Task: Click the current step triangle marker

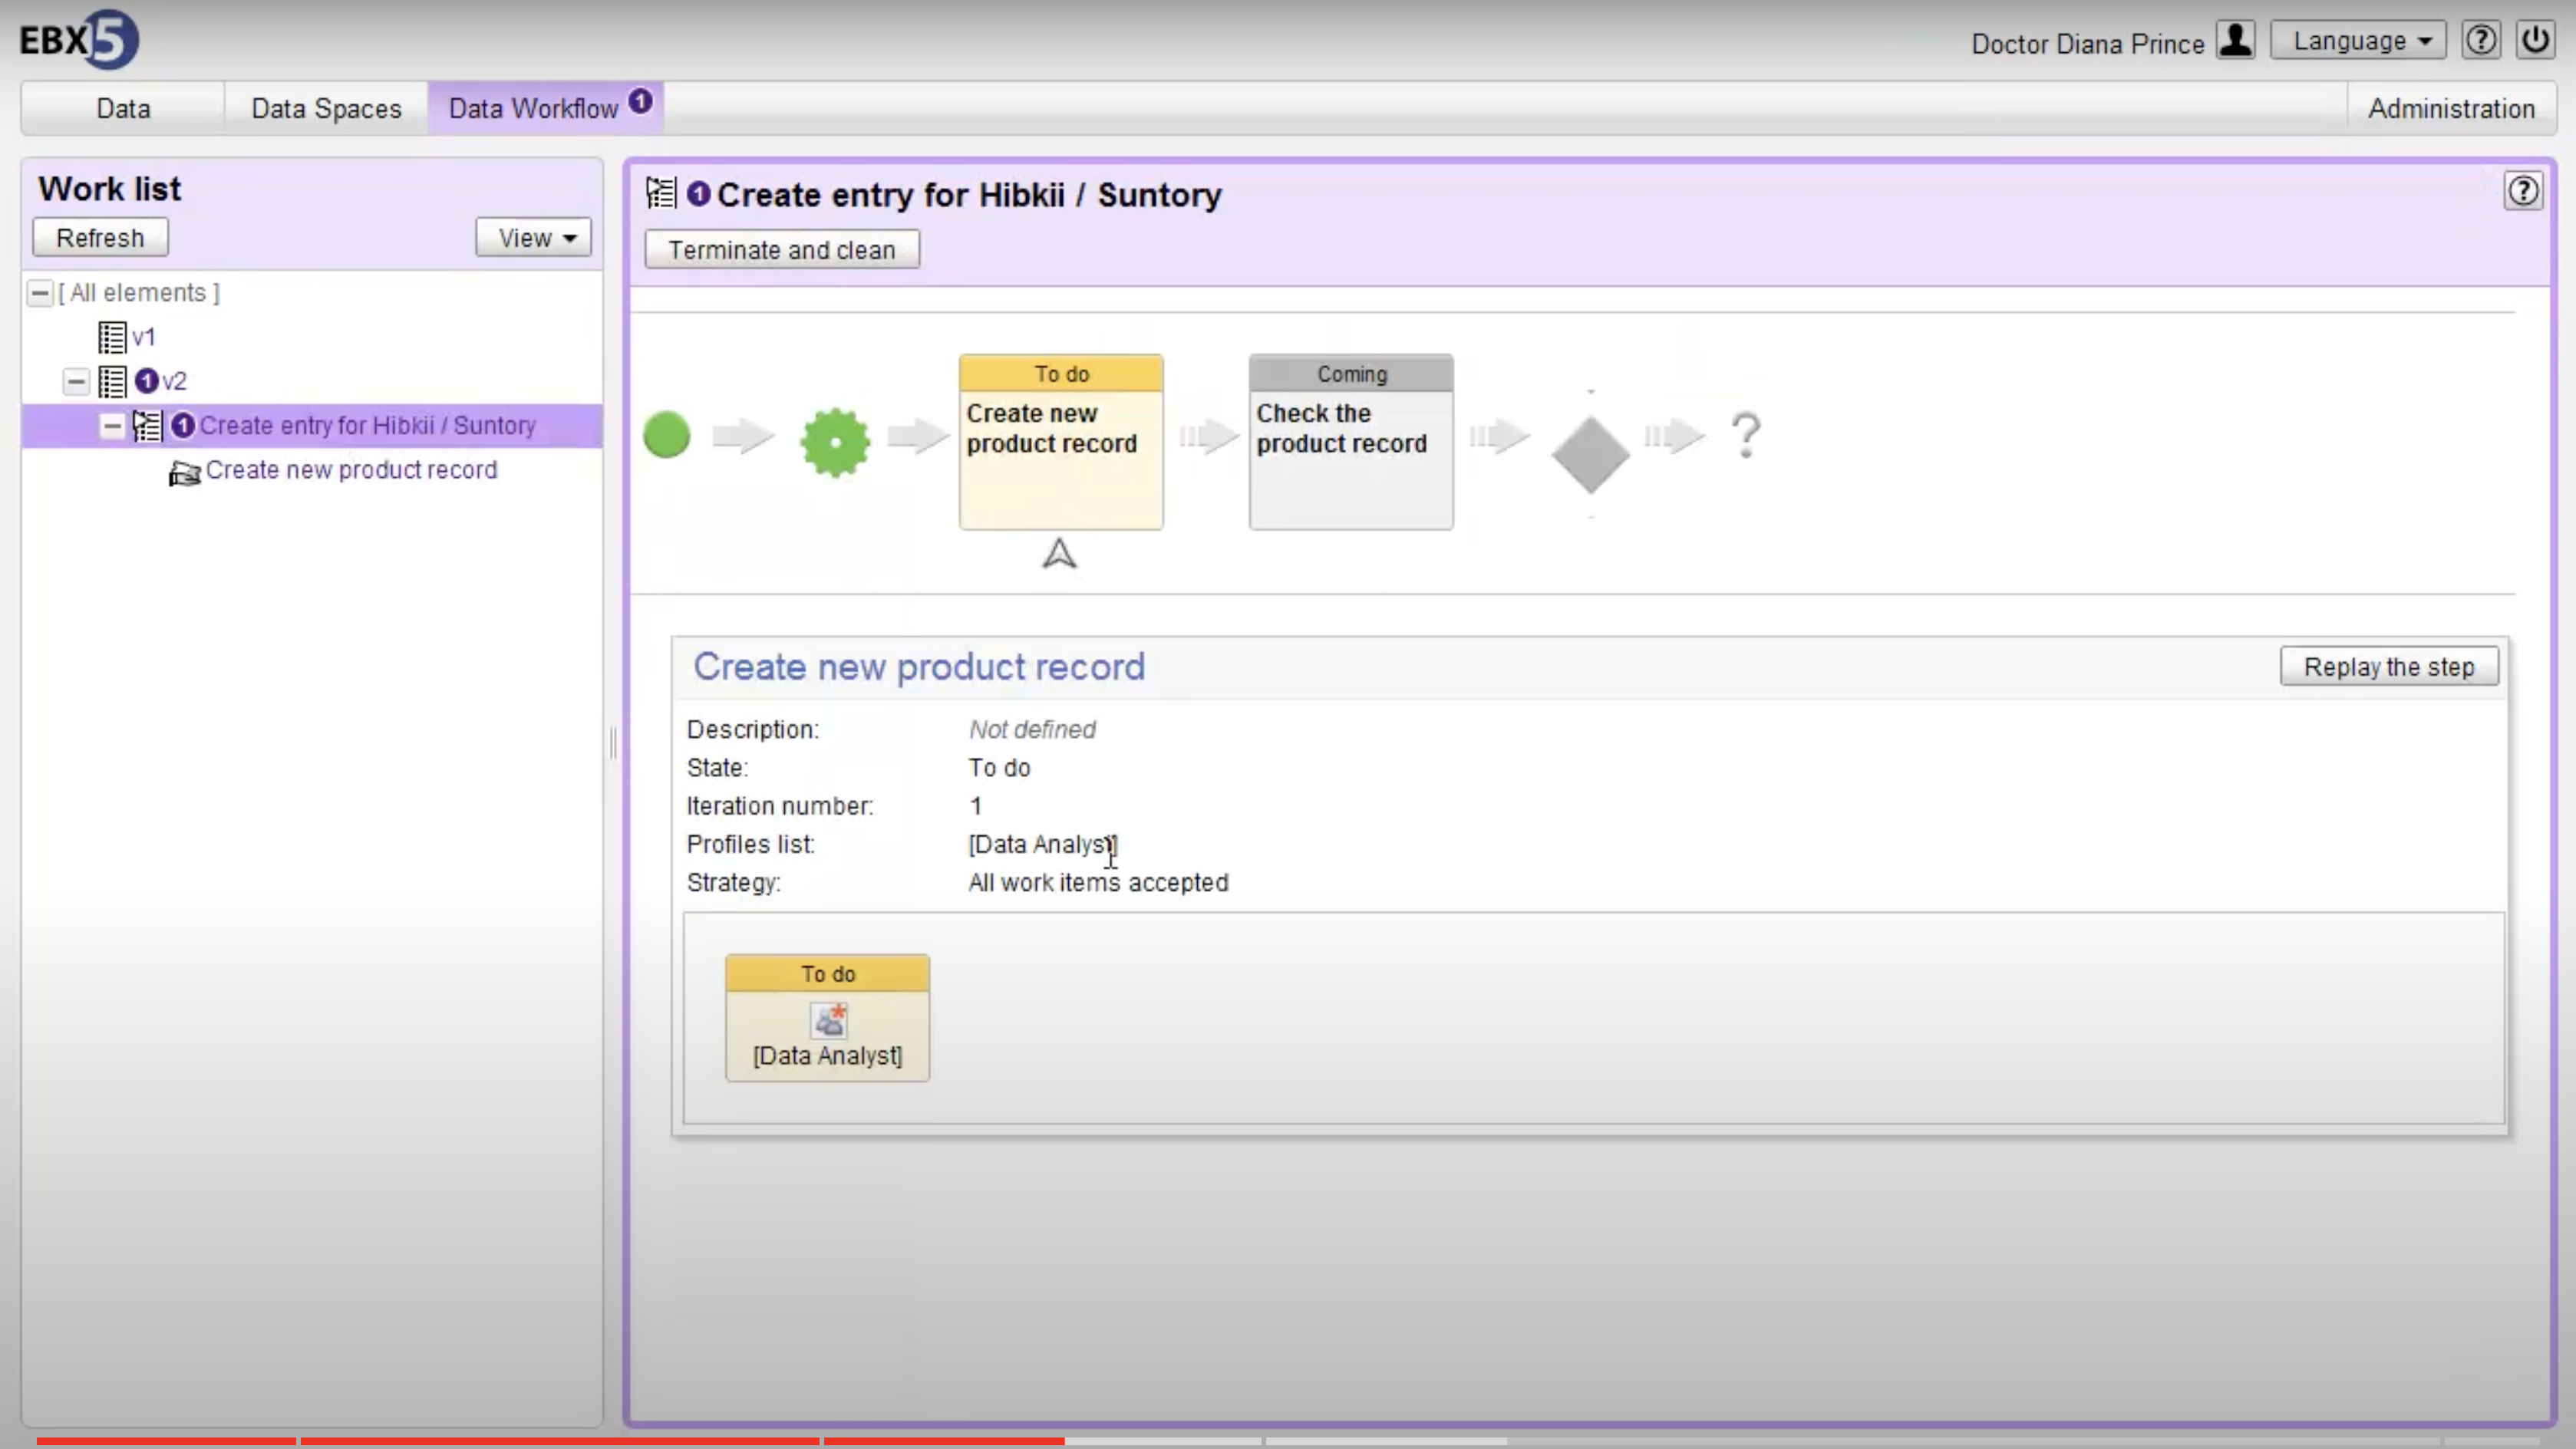Action: click(x=1060, y=554)
